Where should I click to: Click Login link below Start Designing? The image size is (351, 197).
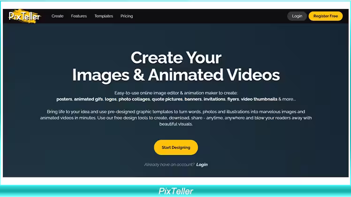[202, 165]
